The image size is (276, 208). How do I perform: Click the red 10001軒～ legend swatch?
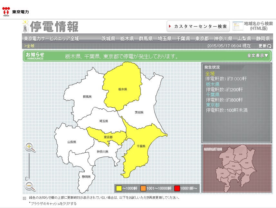pos(177,188)
